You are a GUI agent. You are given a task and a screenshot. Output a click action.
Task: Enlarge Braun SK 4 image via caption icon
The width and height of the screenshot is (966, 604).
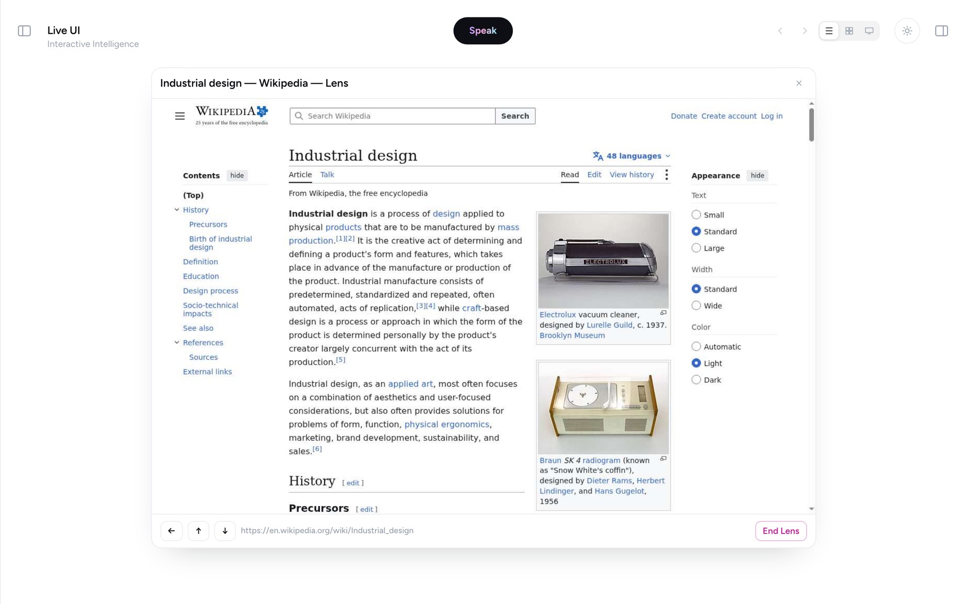click(664, 459)
